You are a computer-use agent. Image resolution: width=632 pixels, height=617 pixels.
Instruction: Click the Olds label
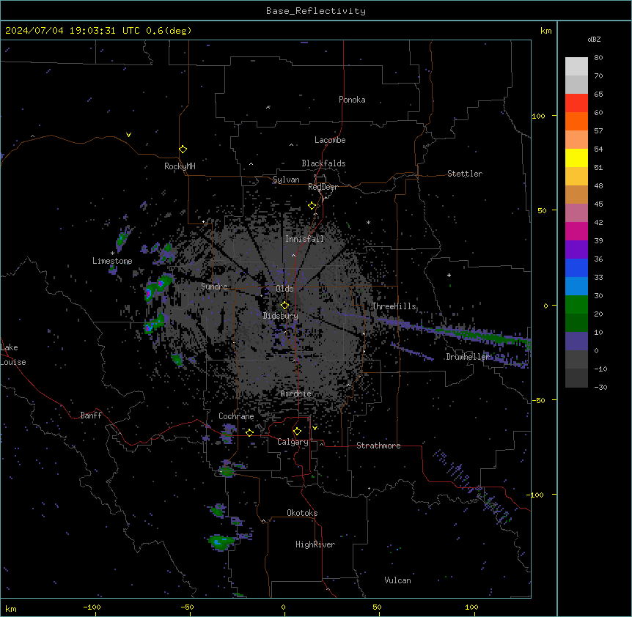tap(284, 289)
